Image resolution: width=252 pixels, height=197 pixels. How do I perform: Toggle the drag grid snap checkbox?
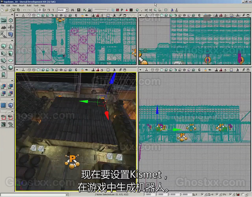(x=202, y=194)
